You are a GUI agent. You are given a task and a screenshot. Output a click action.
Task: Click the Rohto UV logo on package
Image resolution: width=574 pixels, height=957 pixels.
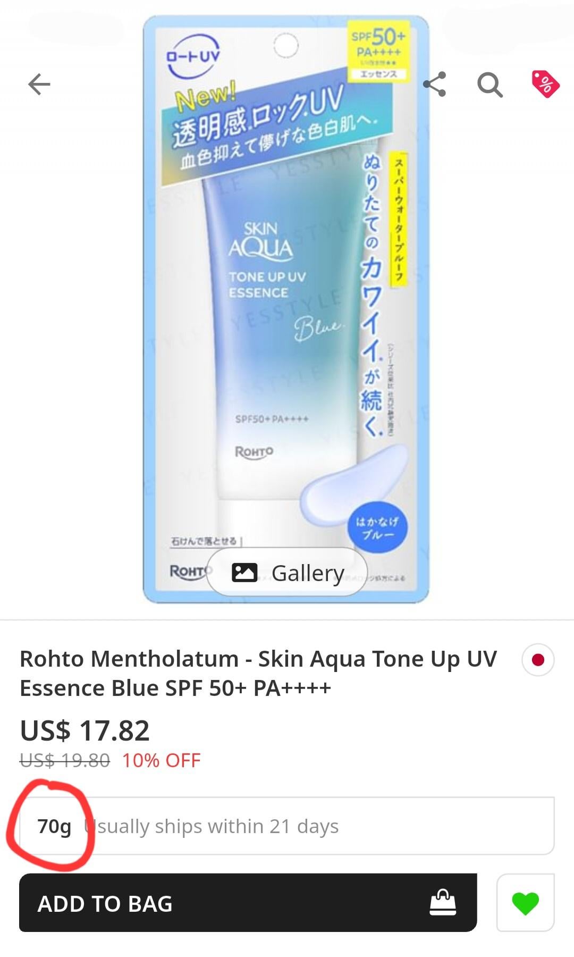[x=193, y=56]
